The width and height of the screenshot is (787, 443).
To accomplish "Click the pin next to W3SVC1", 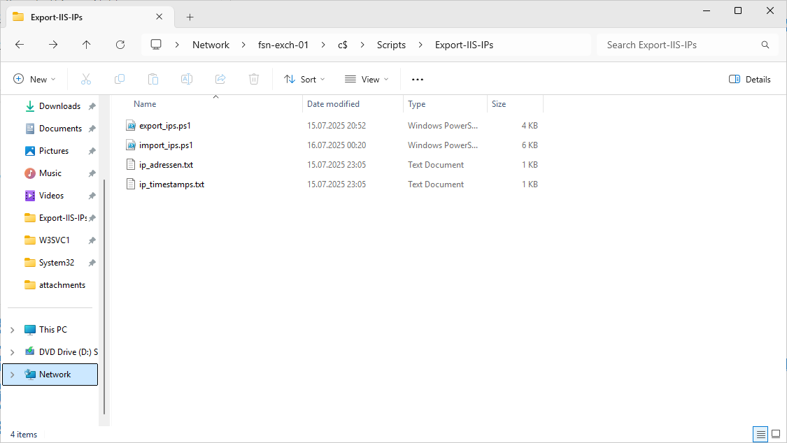I will coord(92,240).
